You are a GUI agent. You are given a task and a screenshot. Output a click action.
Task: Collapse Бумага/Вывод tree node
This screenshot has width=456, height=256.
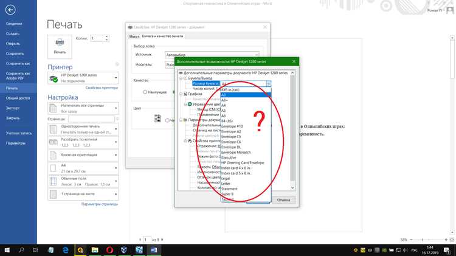(x=181, y=78)
